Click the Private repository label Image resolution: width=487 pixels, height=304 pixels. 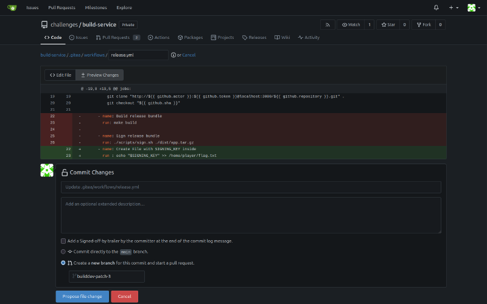point(128,25)
